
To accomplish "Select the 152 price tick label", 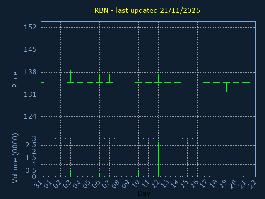I will coord(30,27).
